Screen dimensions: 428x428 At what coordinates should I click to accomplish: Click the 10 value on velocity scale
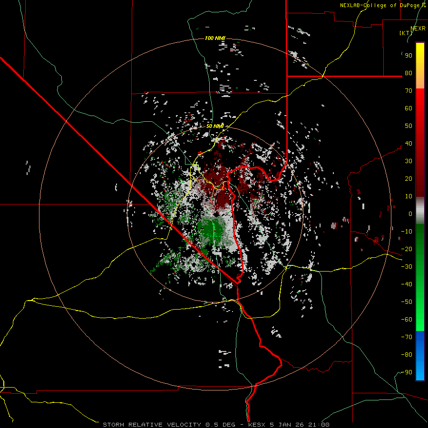[x=409, y=196]
